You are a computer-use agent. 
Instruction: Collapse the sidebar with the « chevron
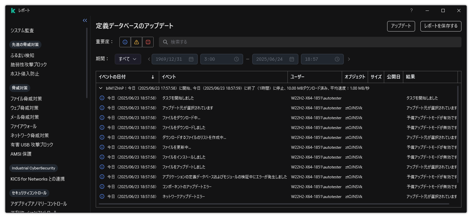(x=85, y=20)
